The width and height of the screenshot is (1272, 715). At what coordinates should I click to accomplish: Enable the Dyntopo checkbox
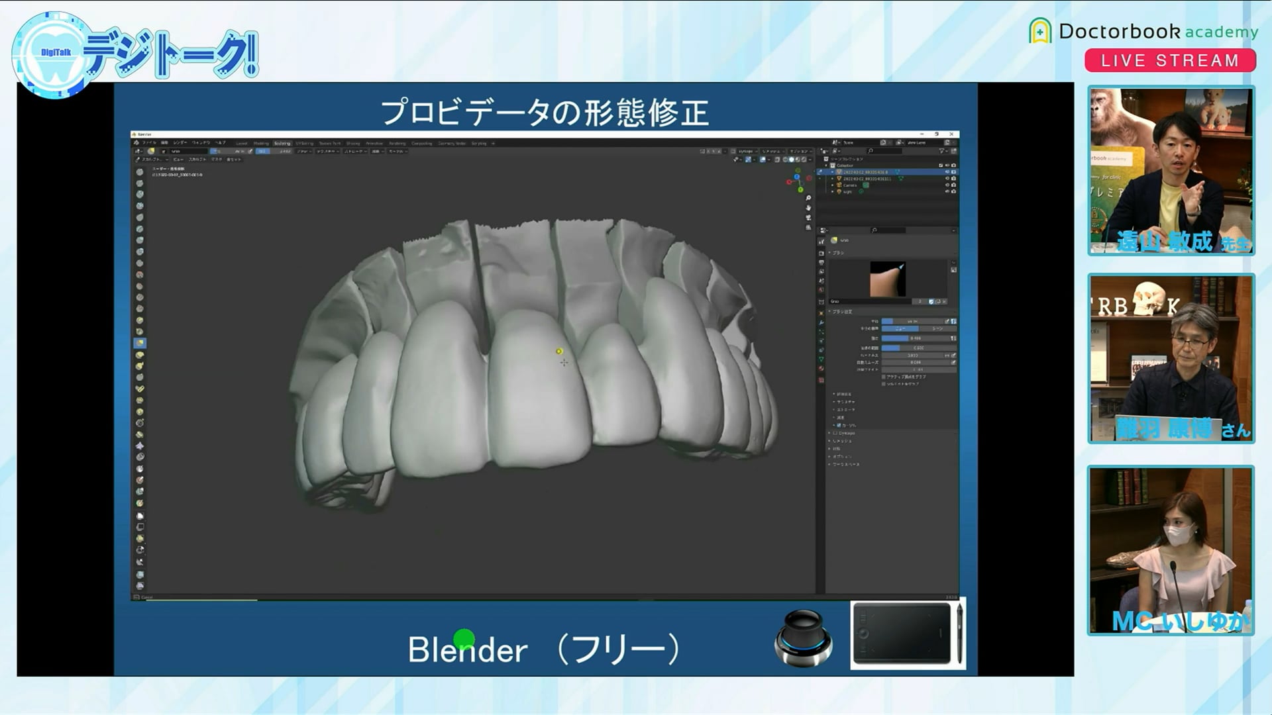[835, 433]
